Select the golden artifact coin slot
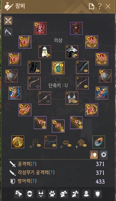Screen dimensions: 116x201 pos(18,142)
